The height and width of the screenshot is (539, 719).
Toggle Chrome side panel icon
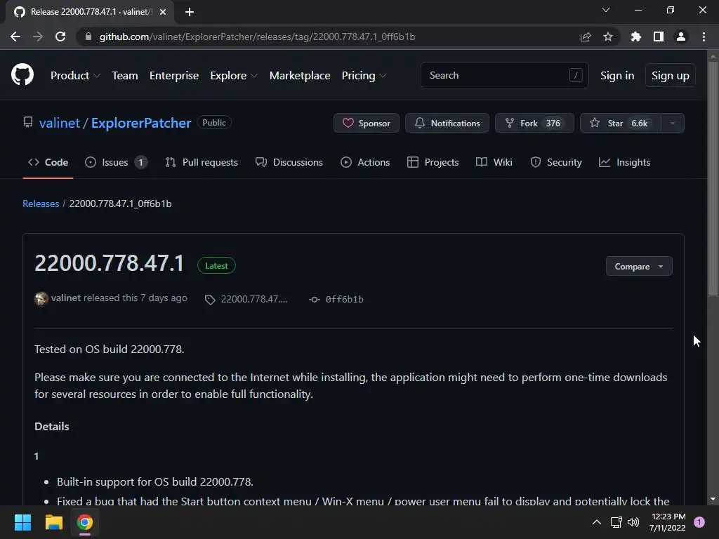click(x=658, y=36)
